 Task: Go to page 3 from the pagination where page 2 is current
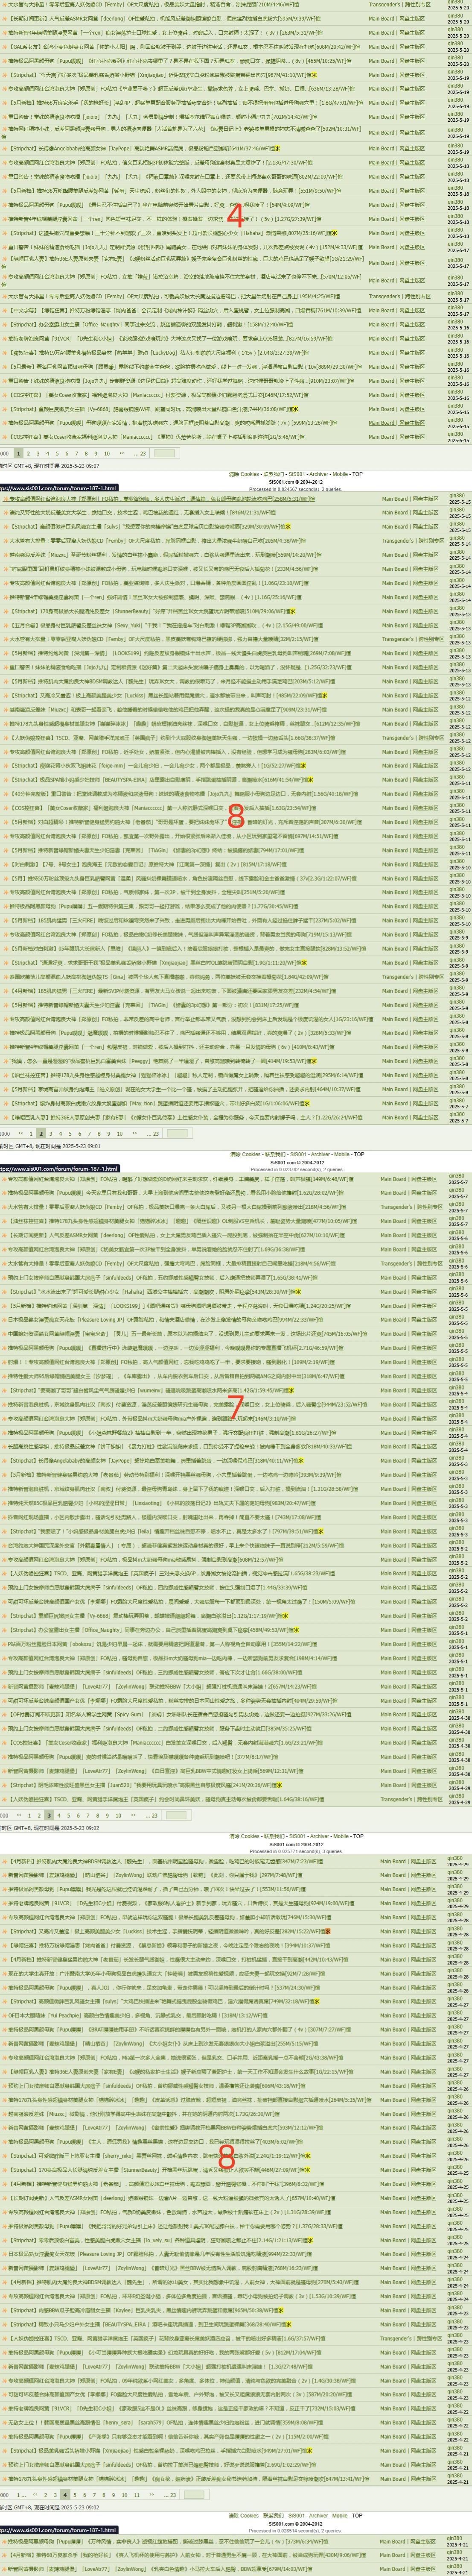click(x=50, y=1134)
